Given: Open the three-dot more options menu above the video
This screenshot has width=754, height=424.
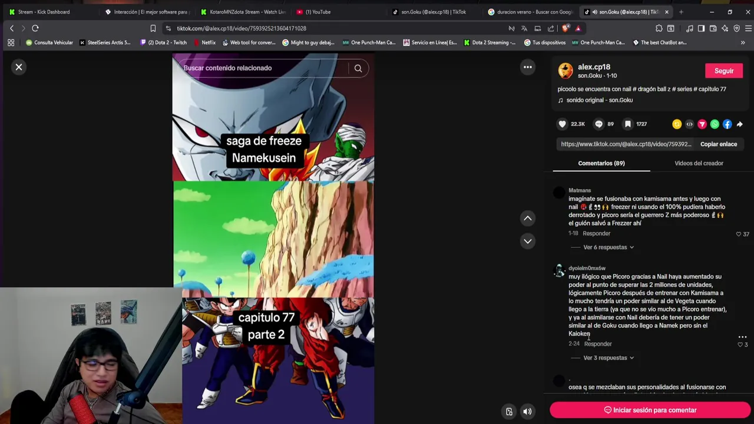Looking at the screenshot, I should (x=528, y=67).
